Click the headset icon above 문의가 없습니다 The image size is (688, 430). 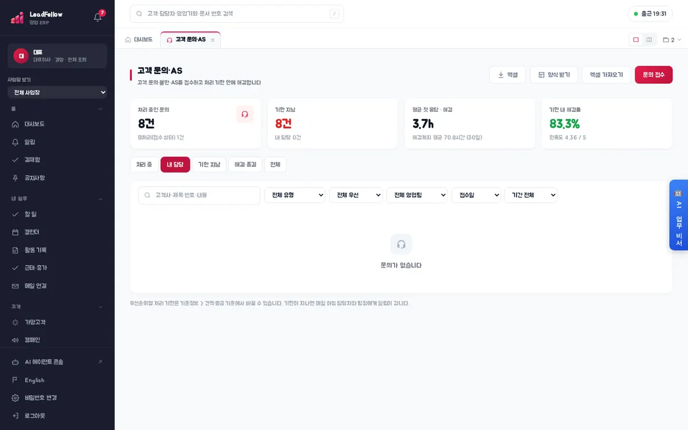(x=401, y=244)
